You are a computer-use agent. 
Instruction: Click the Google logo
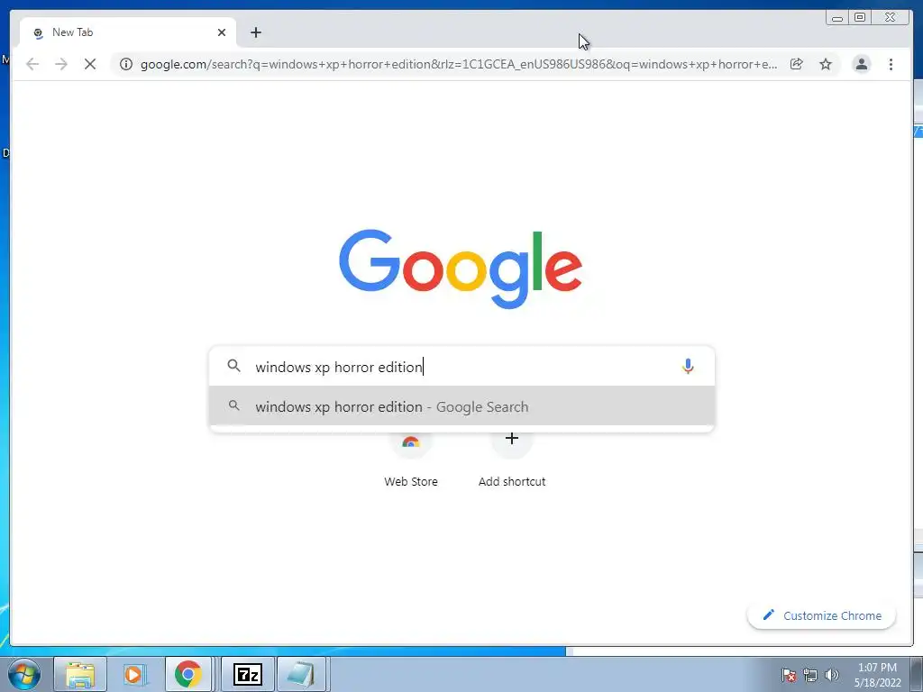pyautogui.click(x=461, y=269)
